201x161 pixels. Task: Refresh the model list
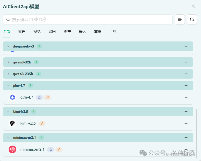(x=192, y=19)
